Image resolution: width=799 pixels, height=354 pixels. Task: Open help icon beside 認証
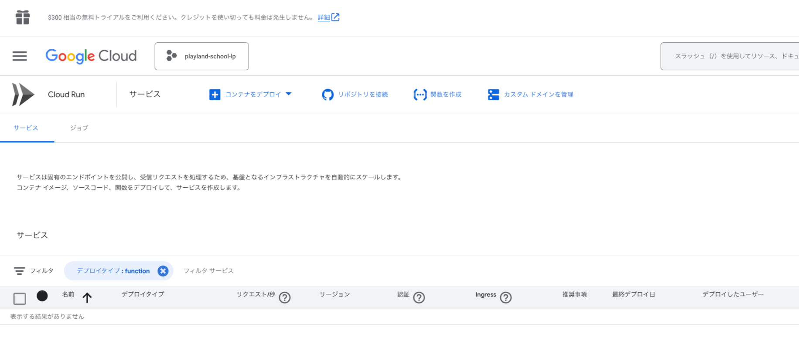coord(419,297)
